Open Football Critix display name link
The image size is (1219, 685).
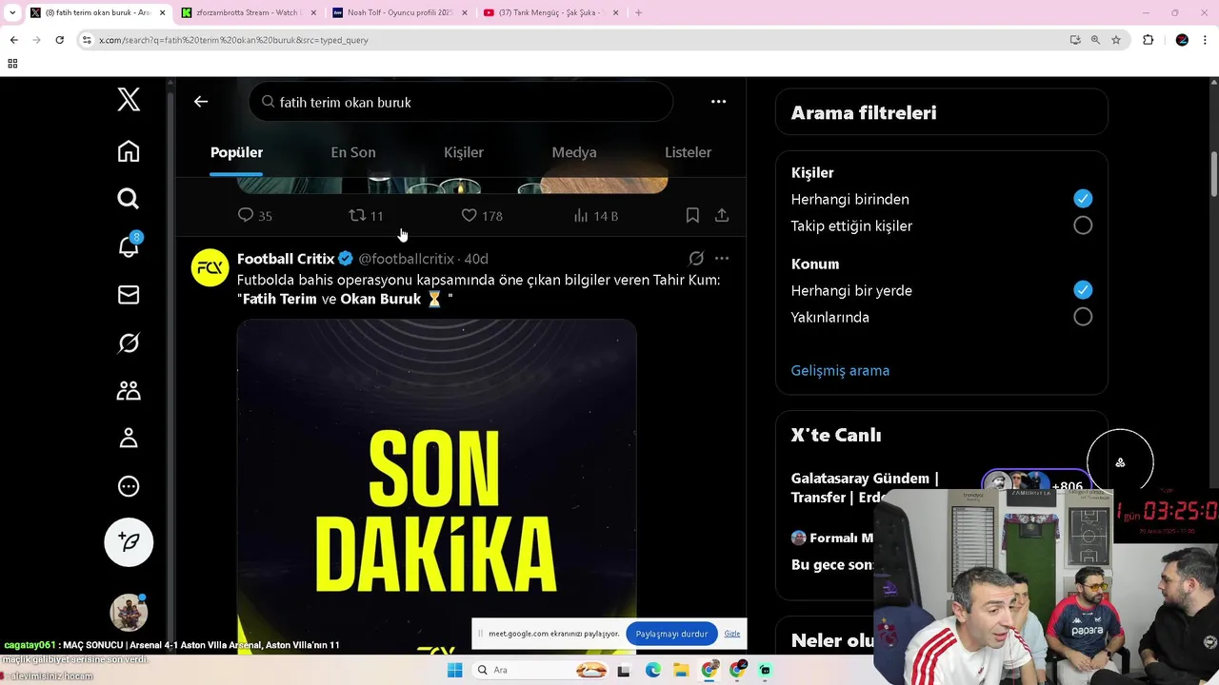tap(286, 259)
